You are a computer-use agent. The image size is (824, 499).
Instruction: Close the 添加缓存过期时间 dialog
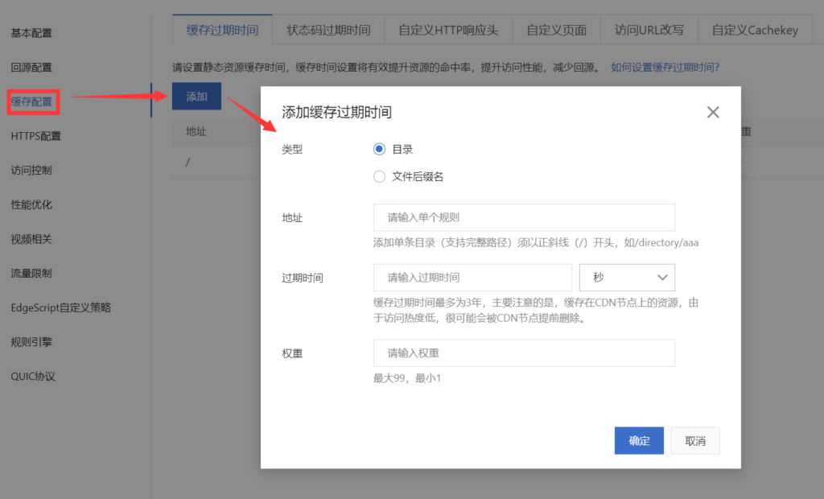click(712, 113)
